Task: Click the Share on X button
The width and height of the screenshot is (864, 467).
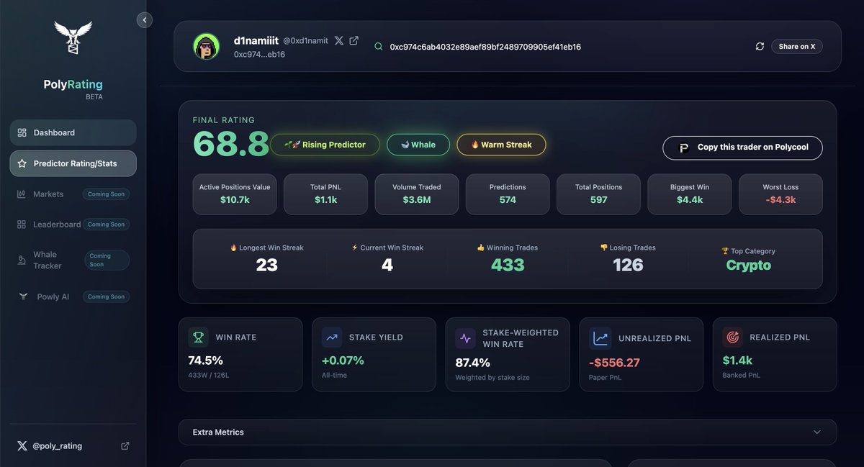Action: click(x=797, y=46)
